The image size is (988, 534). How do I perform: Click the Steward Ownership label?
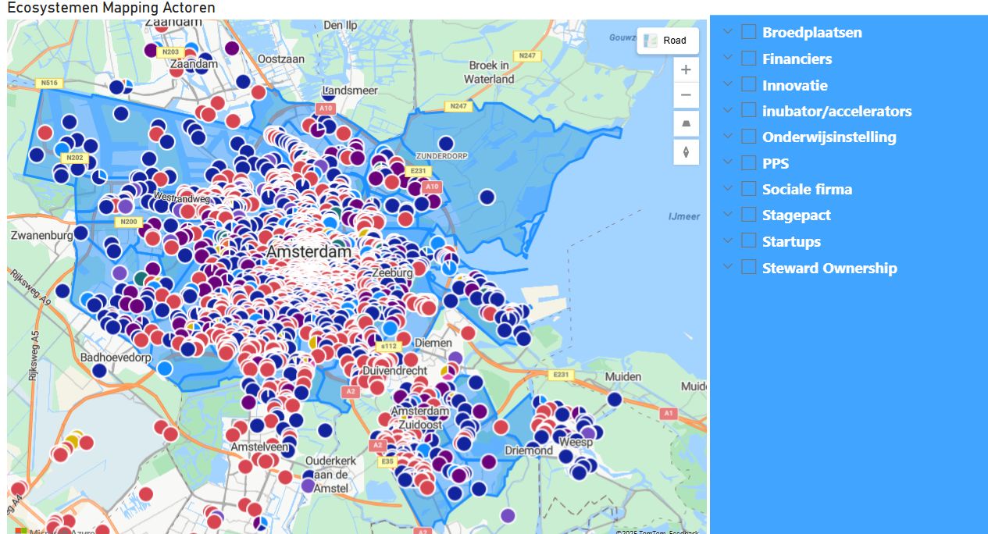coord(830,268)
